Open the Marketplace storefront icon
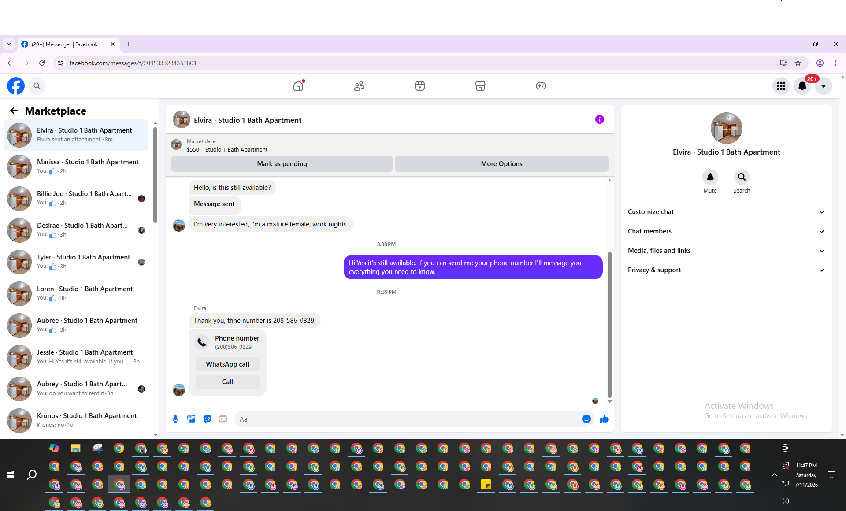The image size is (846, 511). (480, 86)
